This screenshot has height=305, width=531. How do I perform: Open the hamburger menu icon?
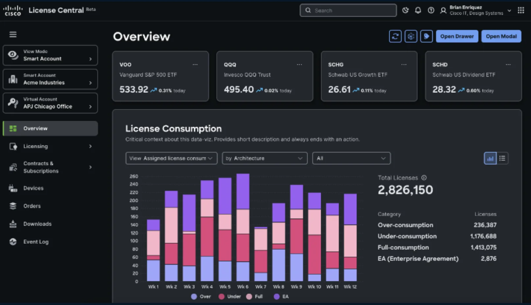click(13, 35)
